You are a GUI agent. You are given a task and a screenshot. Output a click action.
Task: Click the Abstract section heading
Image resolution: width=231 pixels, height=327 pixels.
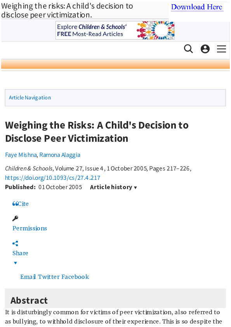pos(29,300)
